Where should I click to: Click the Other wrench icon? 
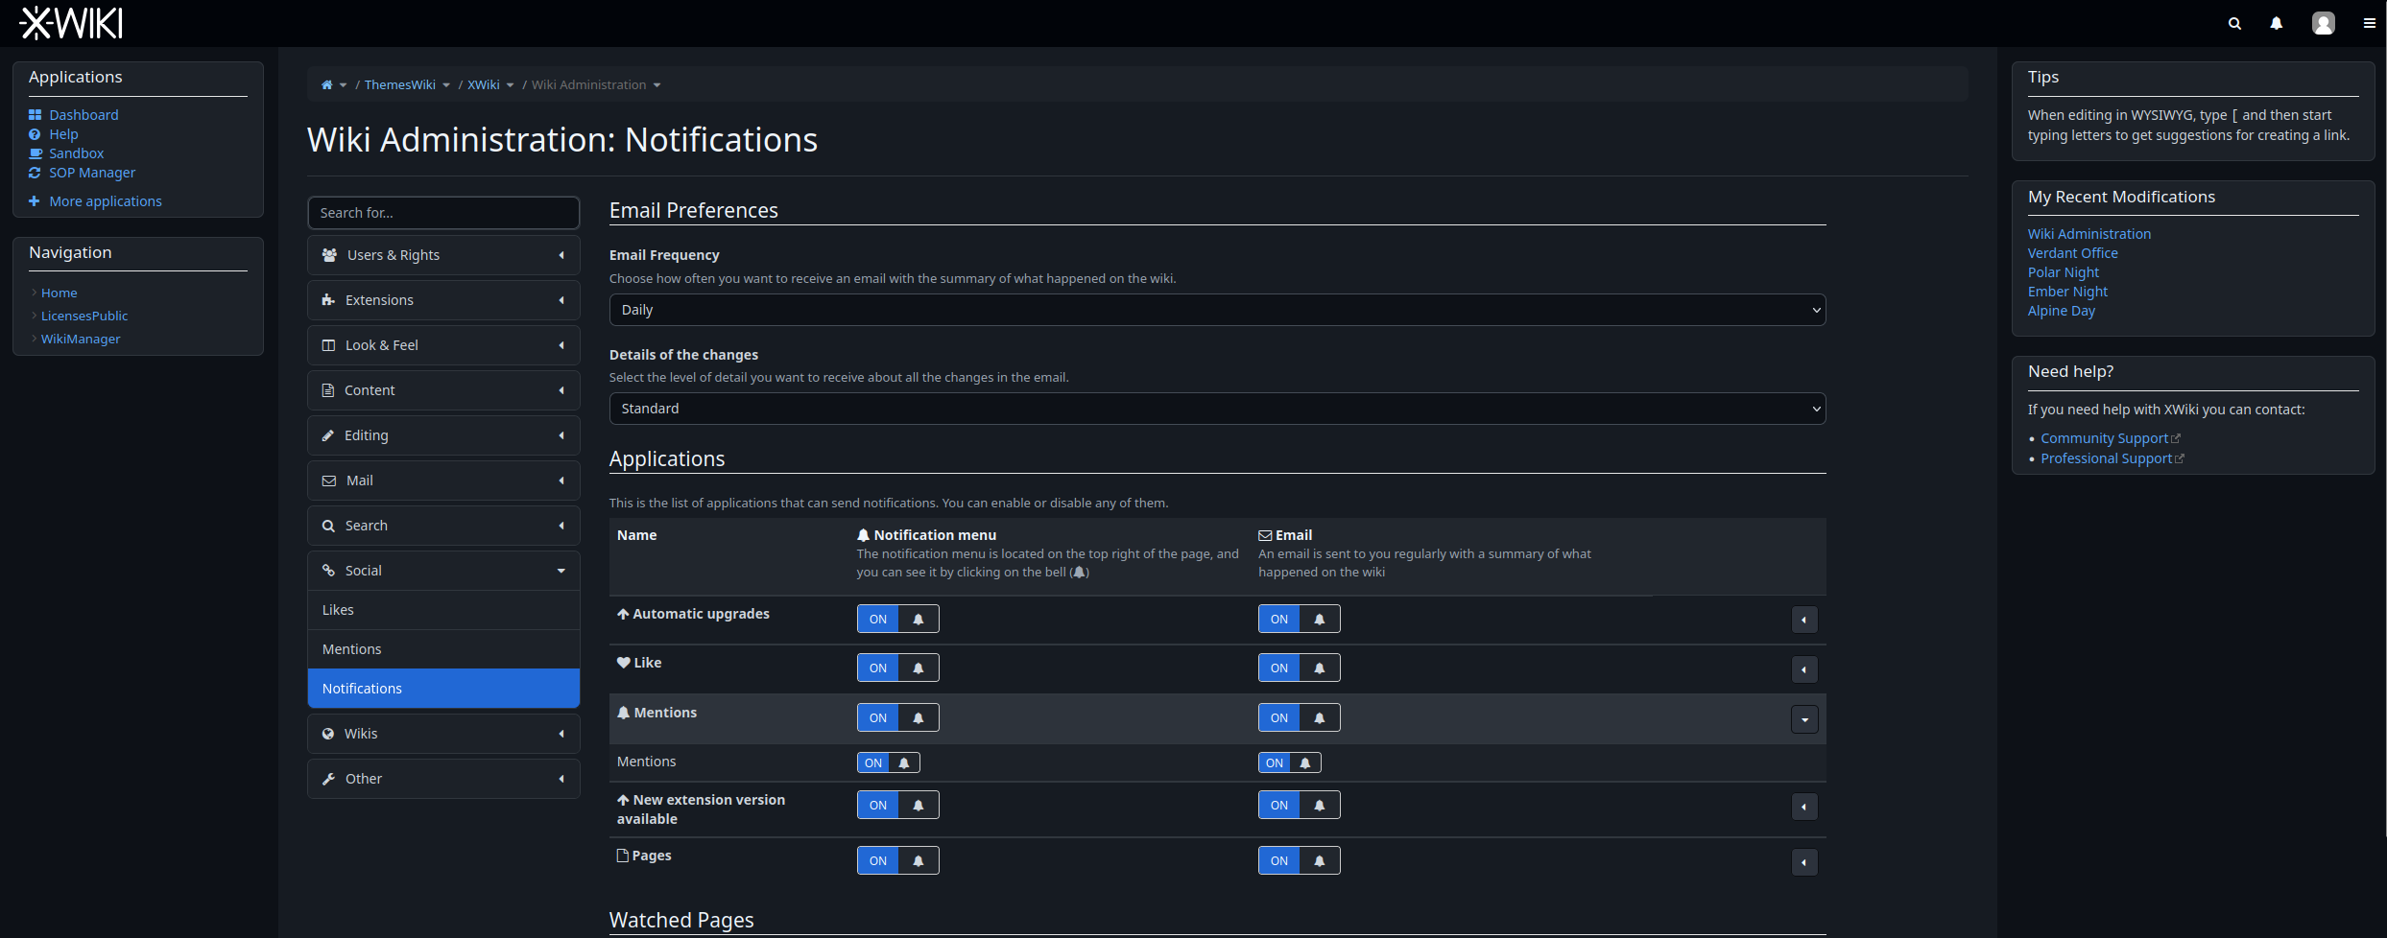click(328, 779)
